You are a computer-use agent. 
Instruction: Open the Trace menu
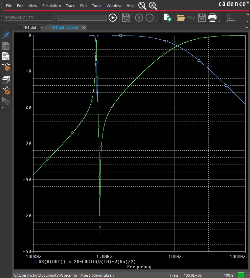click(x=70, y=6)
